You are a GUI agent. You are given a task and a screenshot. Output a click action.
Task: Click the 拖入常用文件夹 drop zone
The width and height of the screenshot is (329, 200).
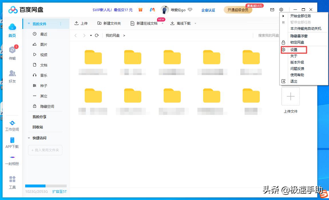click(45, 150)
